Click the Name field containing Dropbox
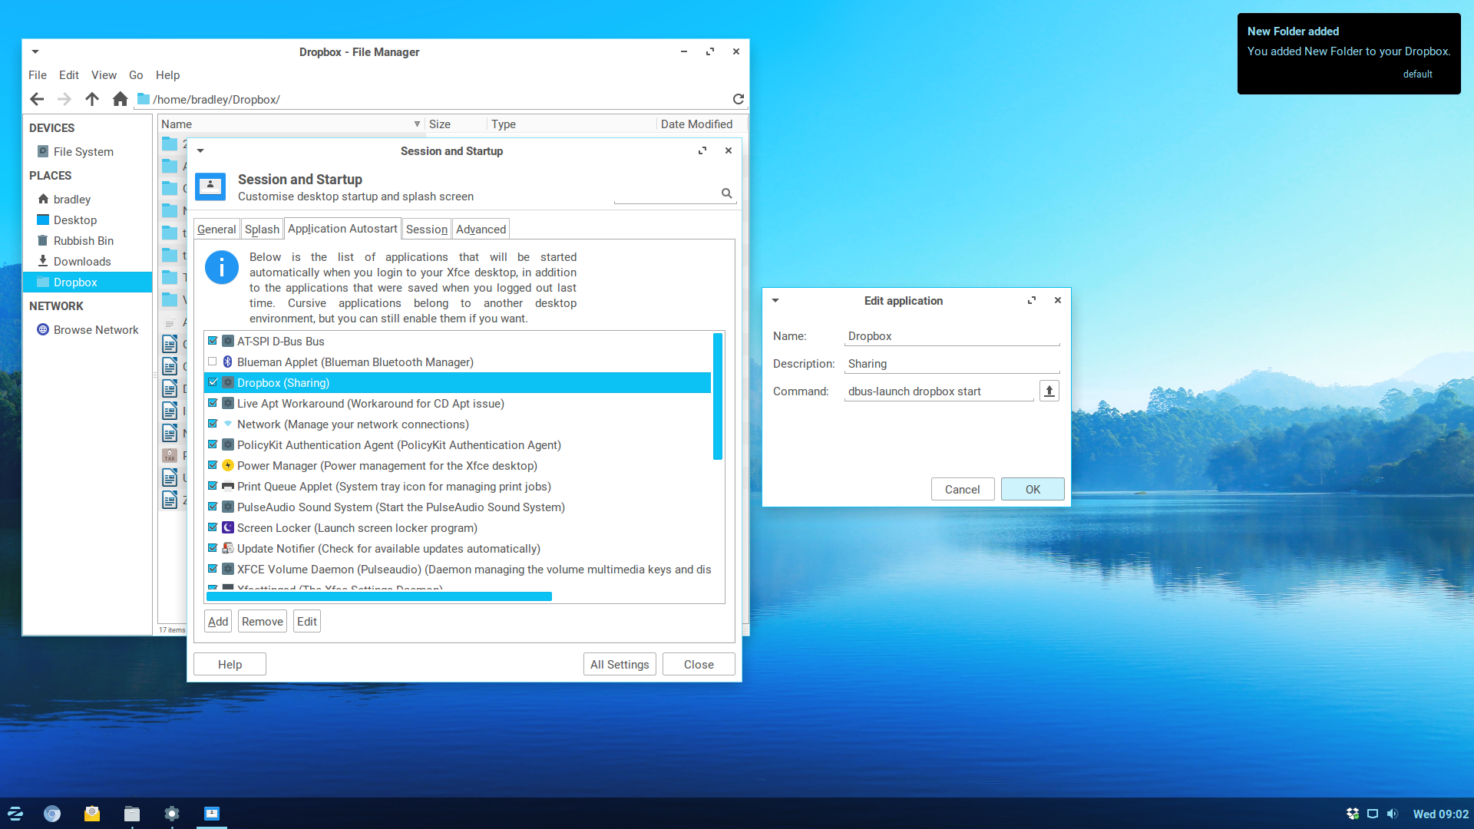 coord(952,336)
